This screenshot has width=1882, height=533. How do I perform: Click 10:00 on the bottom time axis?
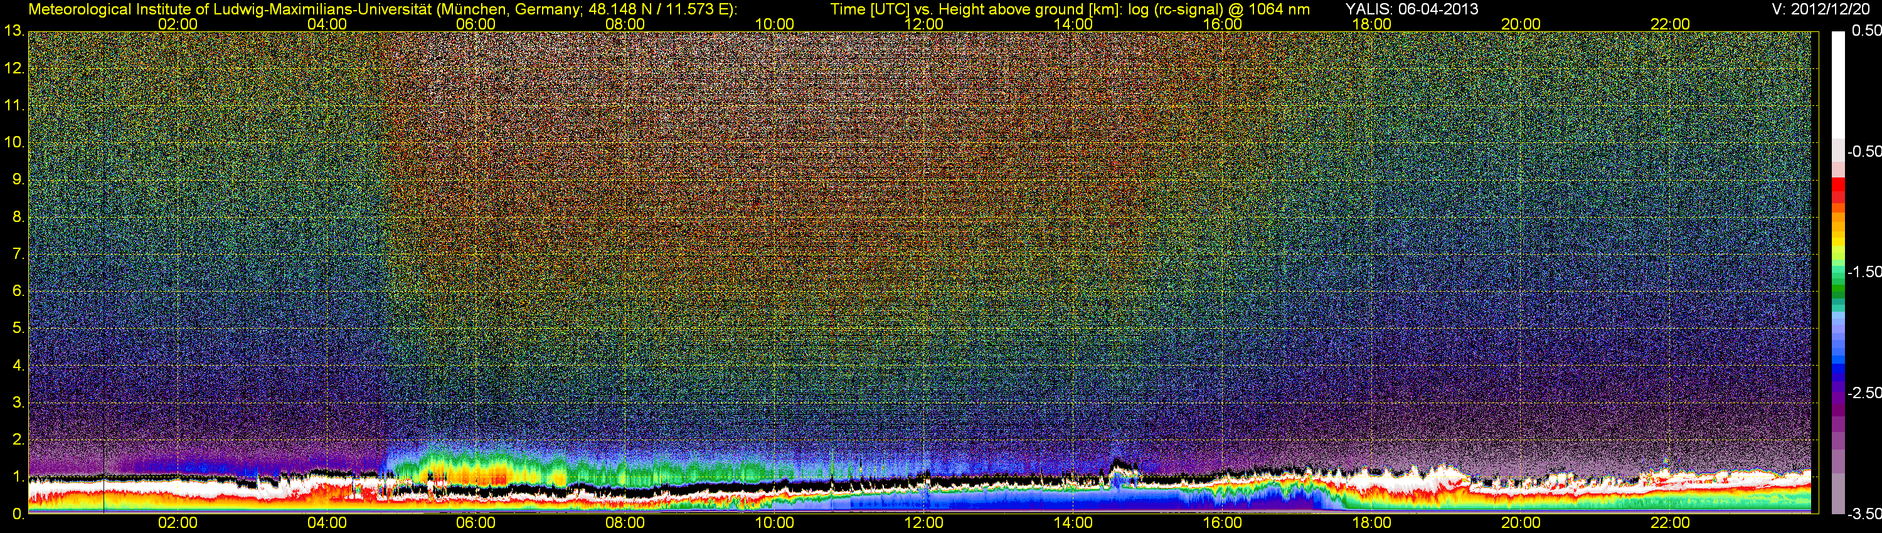[774, 523]
